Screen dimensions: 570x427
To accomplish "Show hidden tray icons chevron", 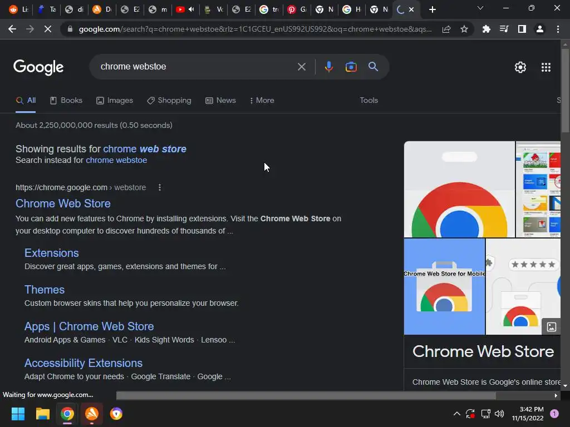I will click(457, 414).
